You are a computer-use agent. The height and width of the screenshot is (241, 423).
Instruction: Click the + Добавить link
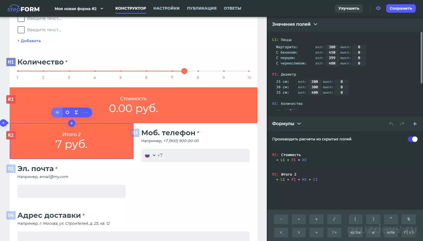[x=29, y=41]
